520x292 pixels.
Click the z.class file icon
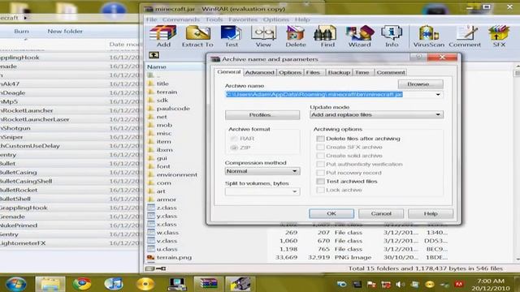tap(151, 208)
